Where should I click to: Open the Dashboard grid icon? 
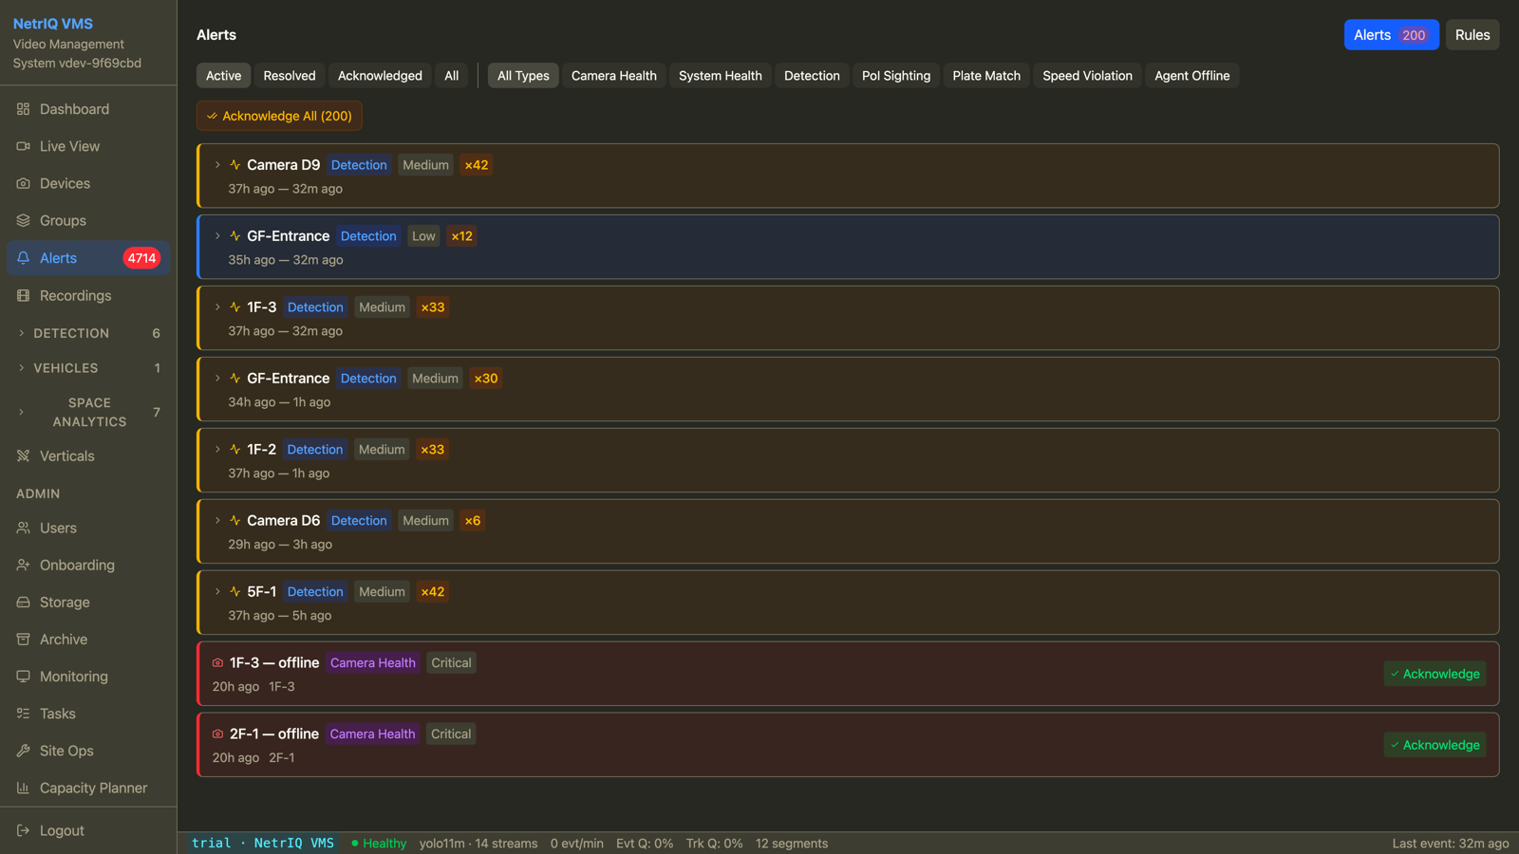coord(23,109)
